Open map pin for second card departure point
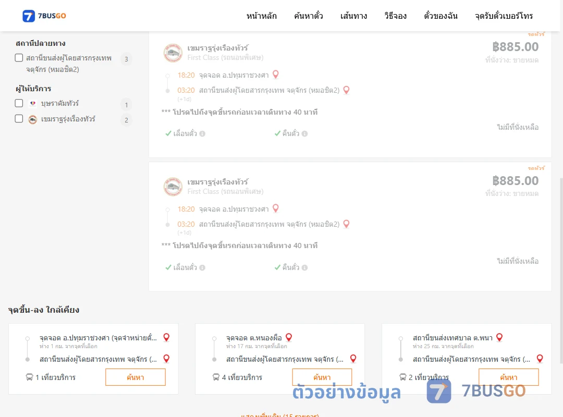This screenshot has width=563, height=417. (x=276, y=208)
